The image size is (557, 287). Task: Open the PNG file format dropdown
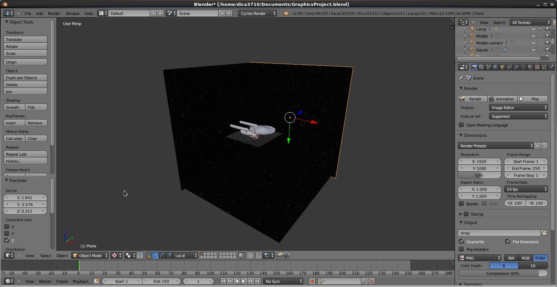point(479,258)
